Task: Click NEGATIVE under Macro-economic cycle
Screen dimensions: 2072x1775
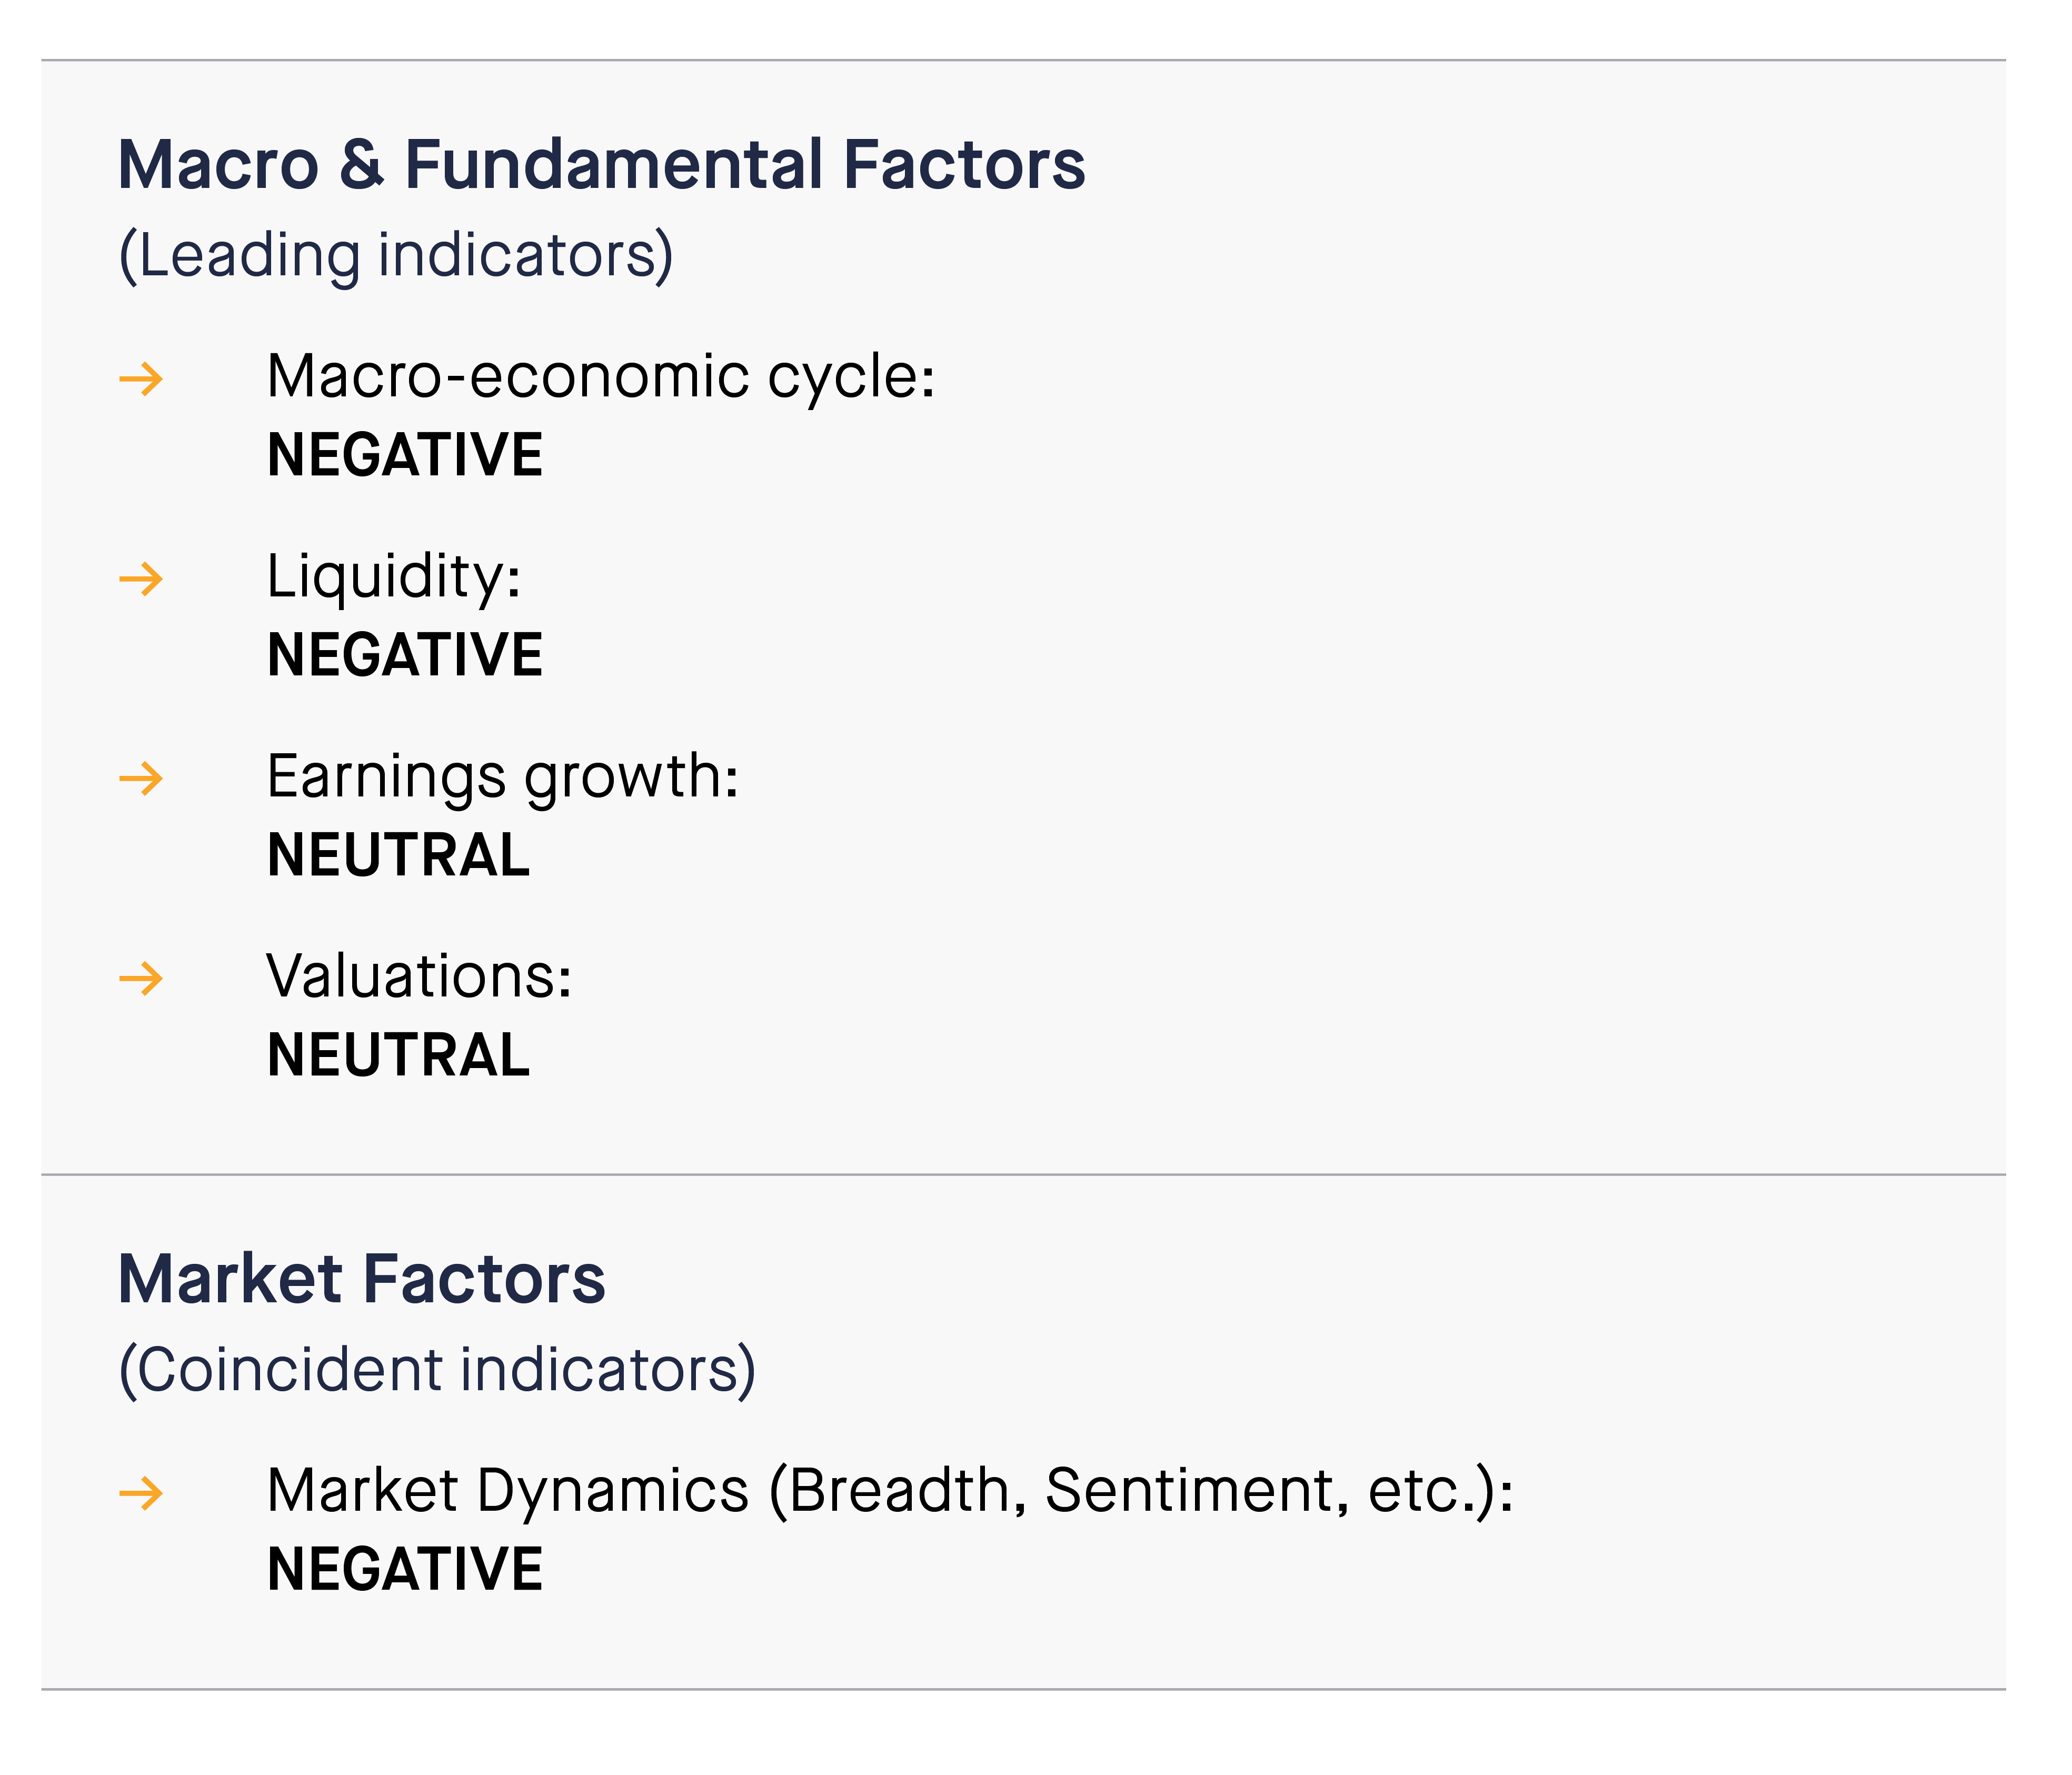Action: 405,456
